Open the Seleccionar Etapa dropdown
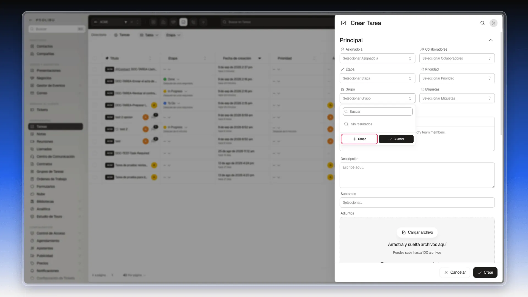Viewport: 528px width, 297px height. click(377, 78)
